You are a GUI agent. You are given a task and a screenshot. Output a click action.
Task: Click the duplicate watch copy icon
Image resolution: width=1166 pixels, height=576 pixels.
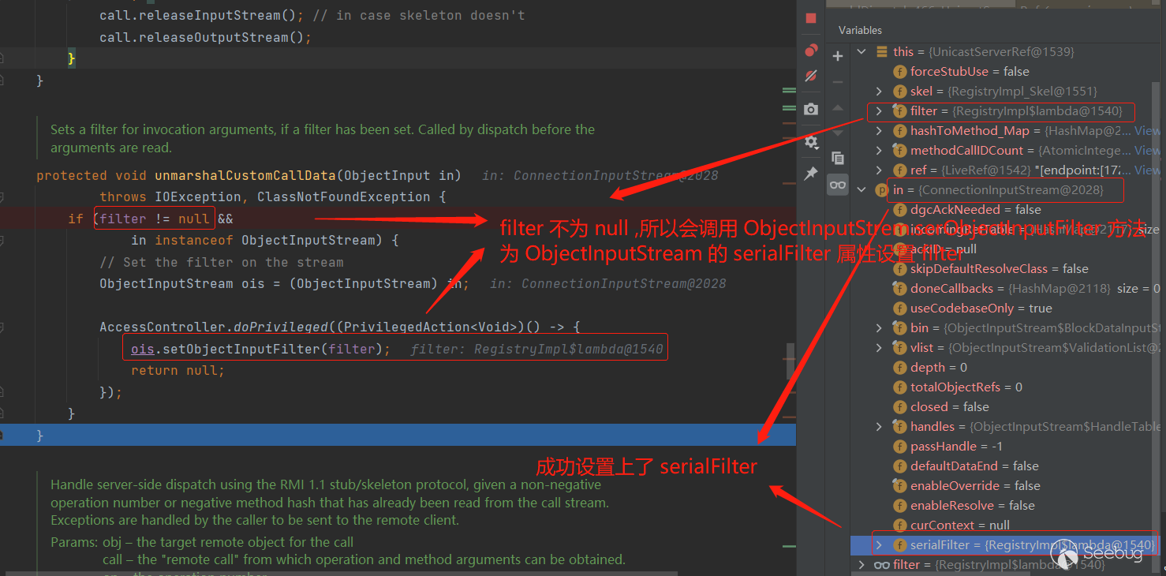(838, 158)
